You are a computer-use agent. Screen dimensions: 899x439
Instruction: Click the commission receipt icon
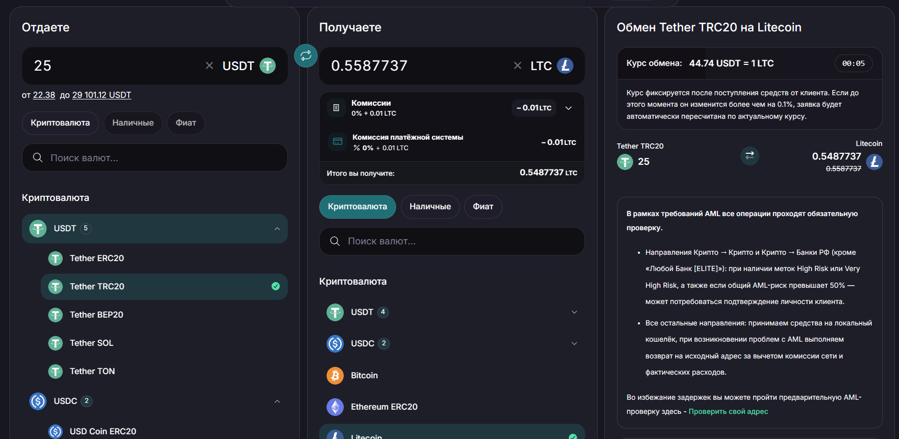[x=336, y=108]
